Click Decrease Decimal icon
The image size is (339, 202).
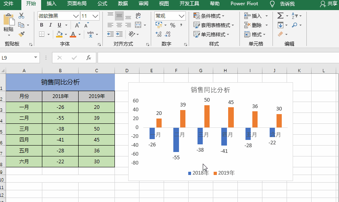click(168, 34)
